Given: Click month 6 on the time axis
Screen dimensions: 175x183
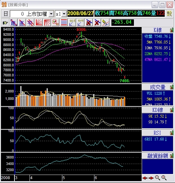Looking at the screenshot, I should (96, 178).
